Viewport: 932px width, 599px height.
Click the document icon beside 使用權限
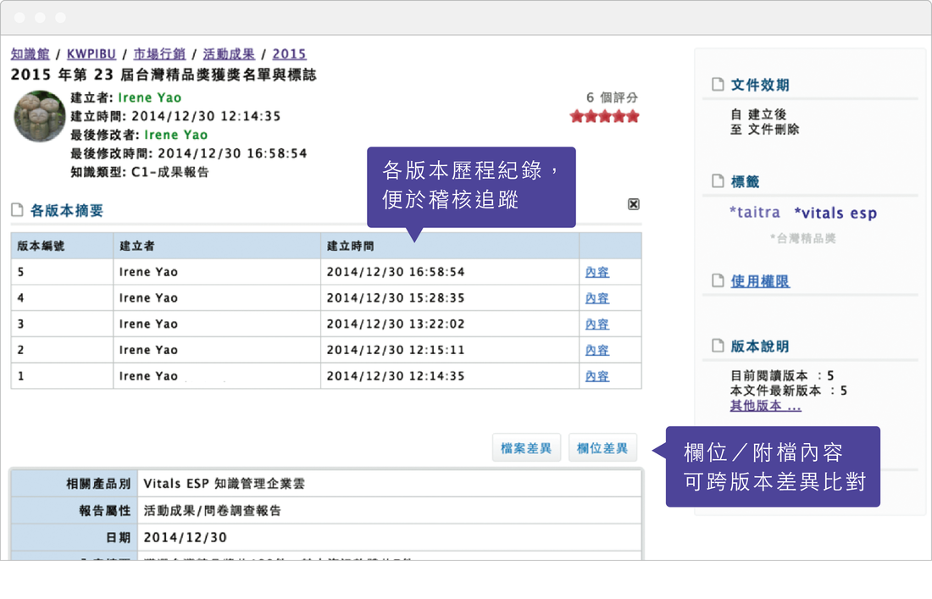click(718, 280)
